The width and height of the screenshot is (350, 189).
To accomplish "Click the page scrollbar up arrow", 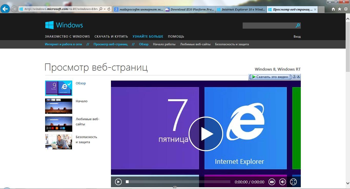I will pos(348,19).
